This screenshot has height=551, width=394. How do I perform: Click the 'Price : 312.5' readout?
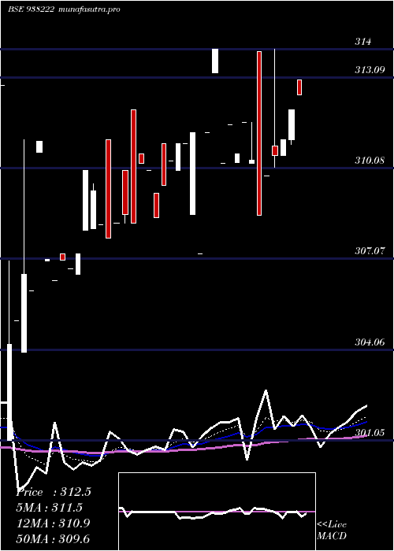54,492
